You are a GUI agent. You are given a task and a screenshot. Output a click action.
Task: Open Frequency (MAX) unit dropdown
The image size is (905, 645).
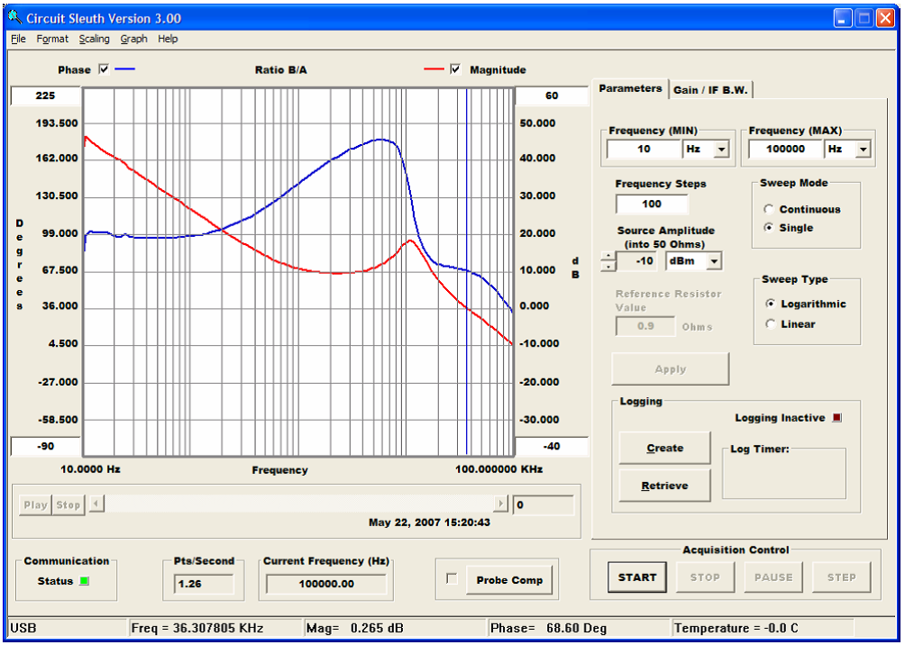point(863,150)
